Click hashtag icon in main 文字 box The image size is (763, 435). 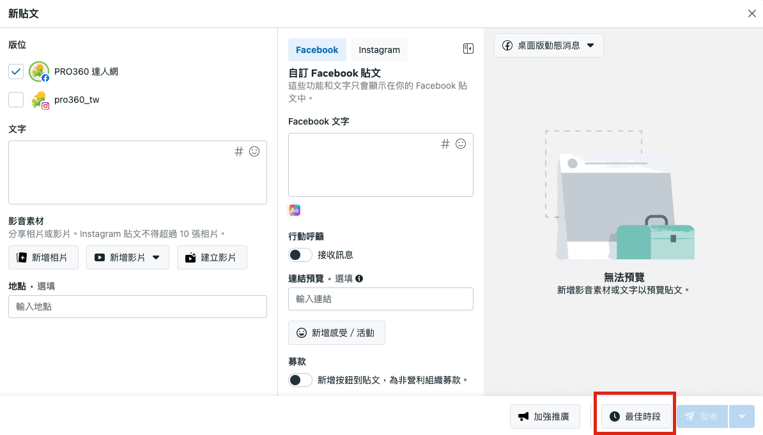[x=239, y=151]
